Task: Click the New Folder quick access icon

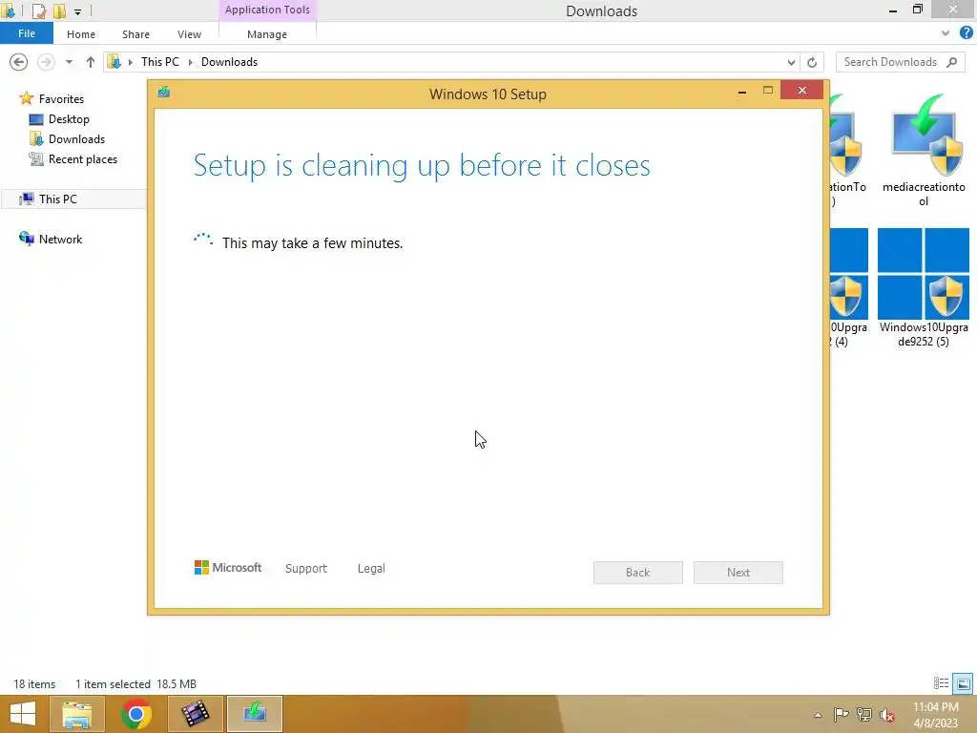Action: click(x=59, y=10)
